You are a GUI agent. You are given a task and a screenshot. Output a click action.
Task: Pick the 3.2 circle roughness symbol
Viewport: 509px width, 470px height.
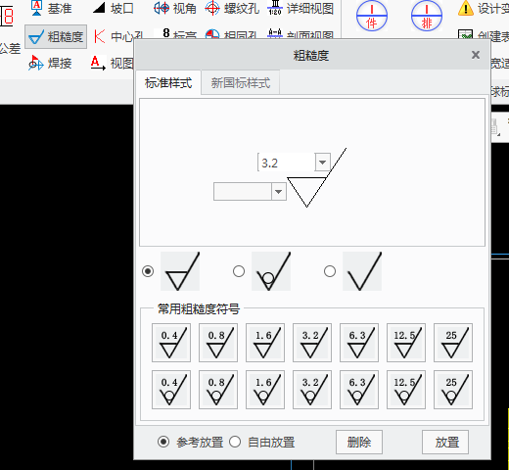(x=312, y=390)
